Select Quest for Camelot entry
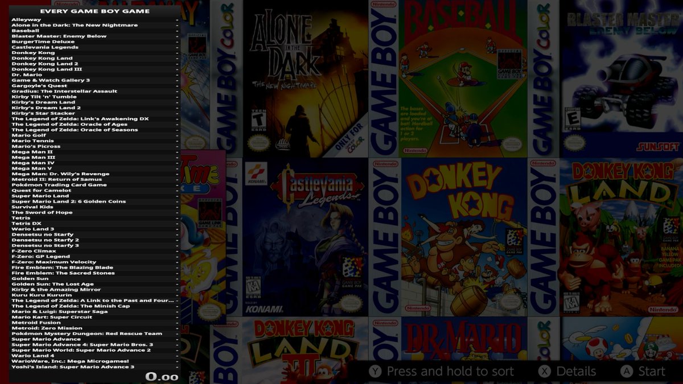 tap(95, 191)
